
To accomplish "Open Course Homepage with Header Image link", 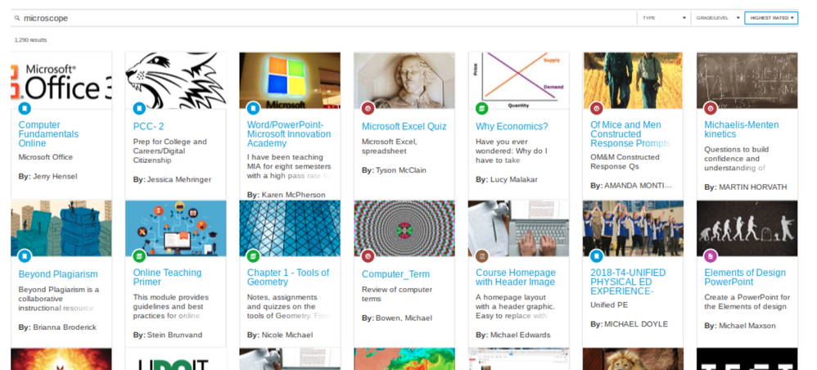I will (x=515, y=277).
